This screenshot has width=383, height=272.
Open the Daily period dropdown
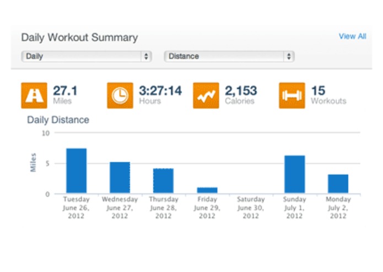tap(87, 56)
